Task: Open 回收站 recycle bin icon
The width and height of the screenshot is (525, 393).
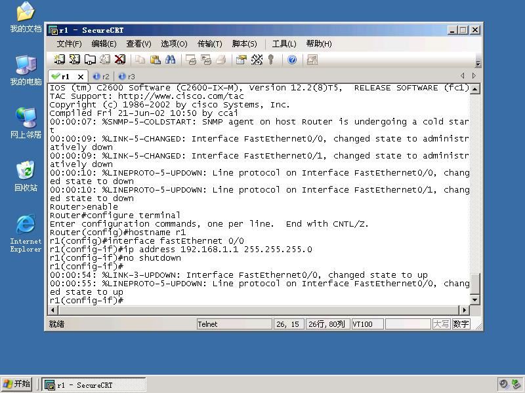Action: pos(26,176)
